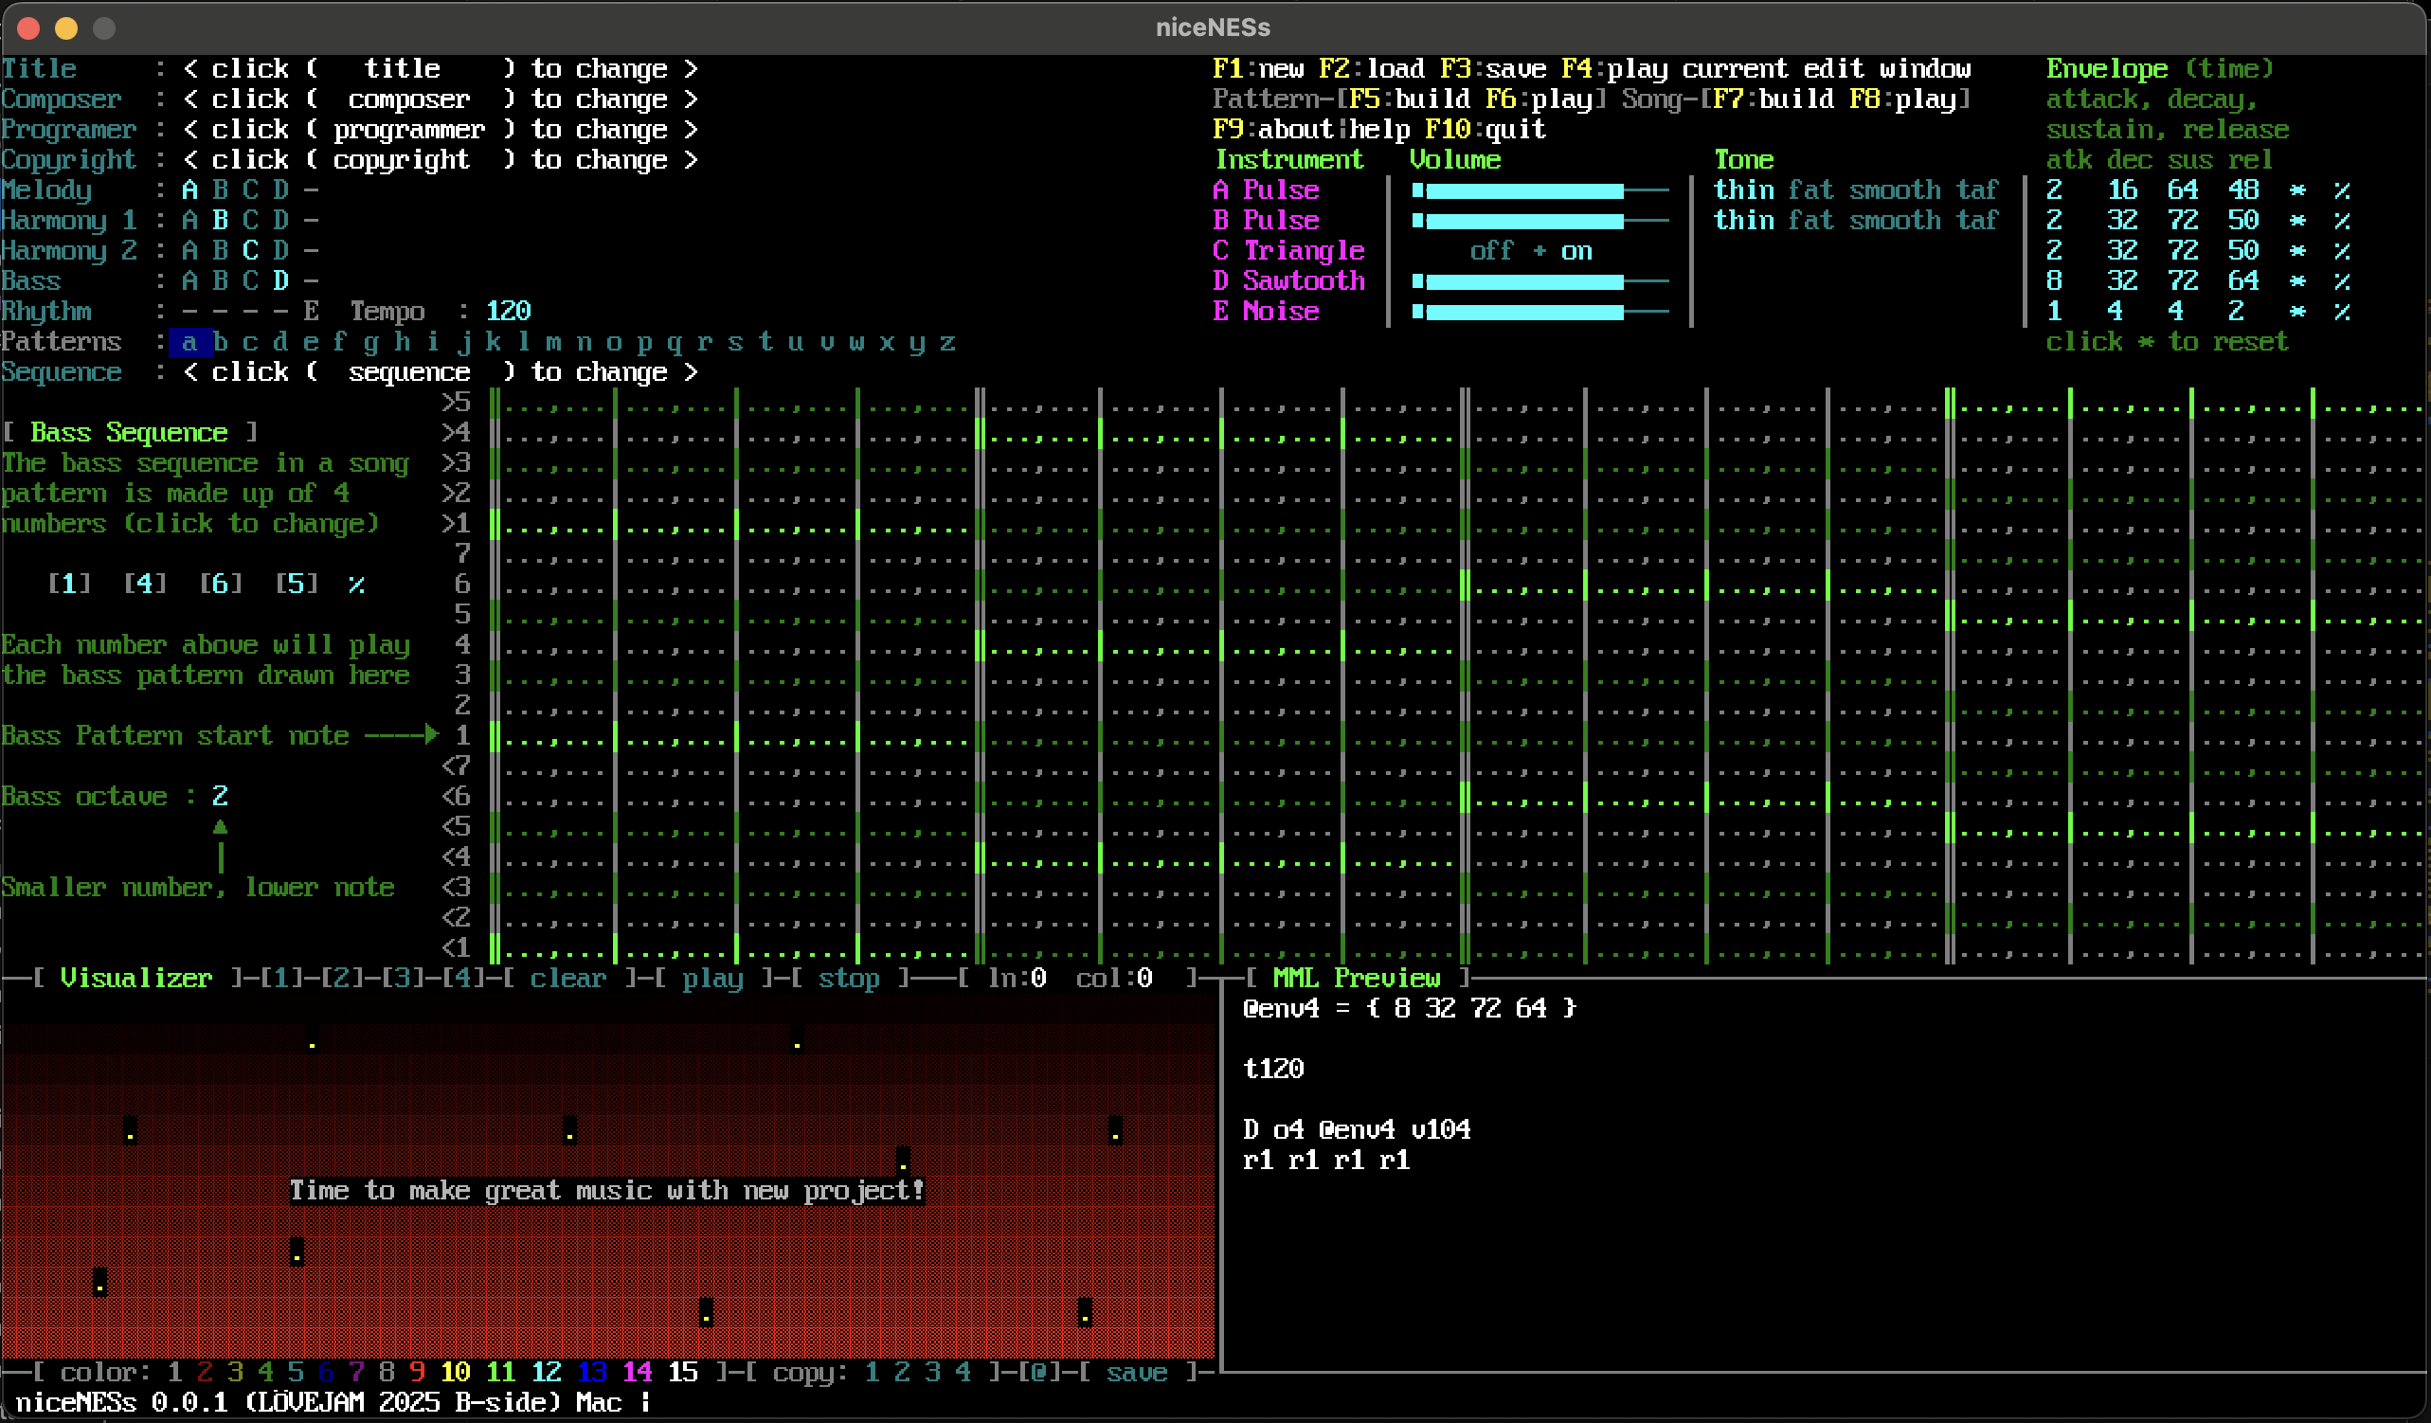Click the reset asterisk for A Pulse envelope

tap(2296, 191)
